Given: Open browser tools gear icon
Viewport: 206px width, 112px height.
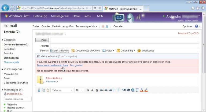Looking at the screenshot, I should [203, 8].
